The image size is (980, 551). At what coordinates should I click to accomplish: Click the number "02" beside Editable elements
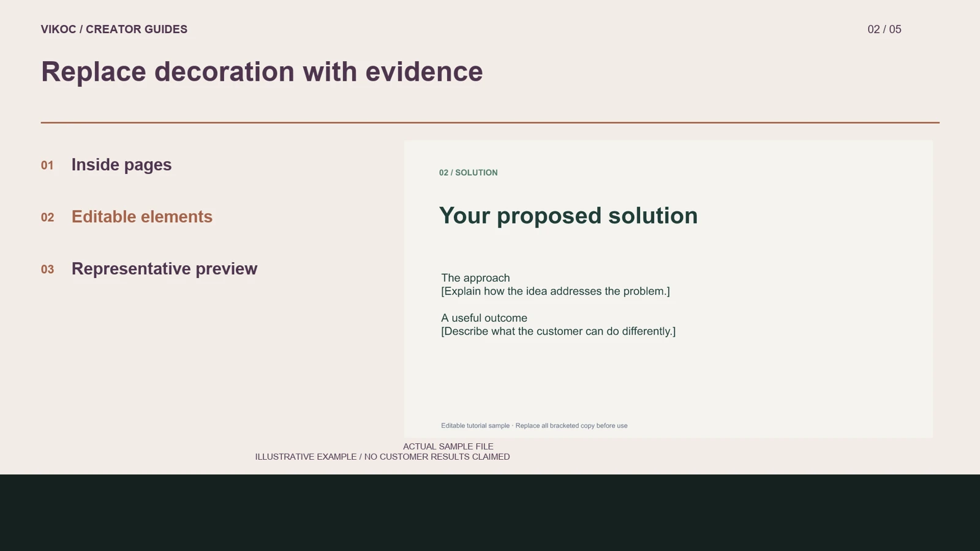tap(47, 217)
